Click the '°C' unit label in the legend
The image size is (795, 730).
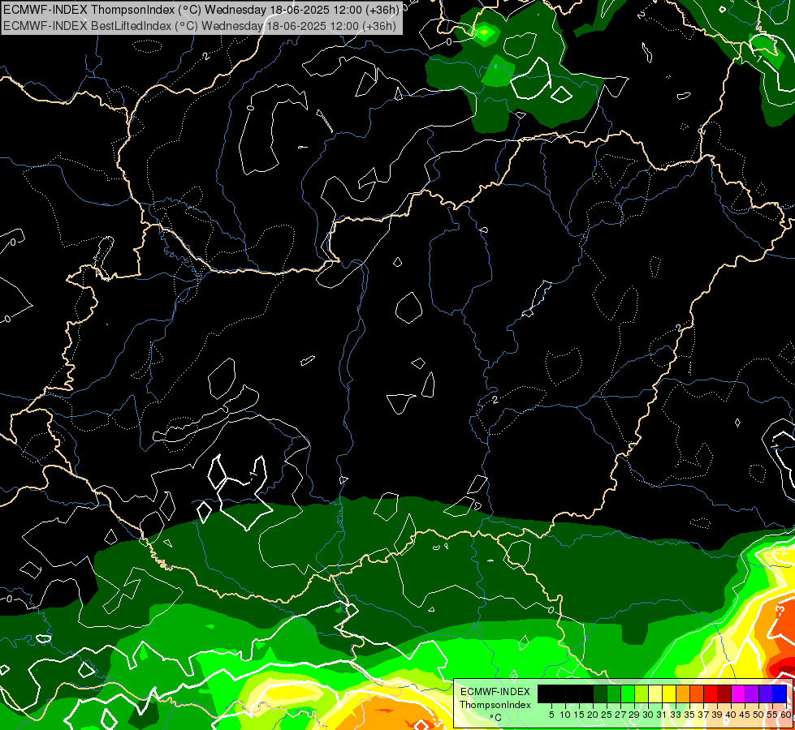(x=495, y=718)
